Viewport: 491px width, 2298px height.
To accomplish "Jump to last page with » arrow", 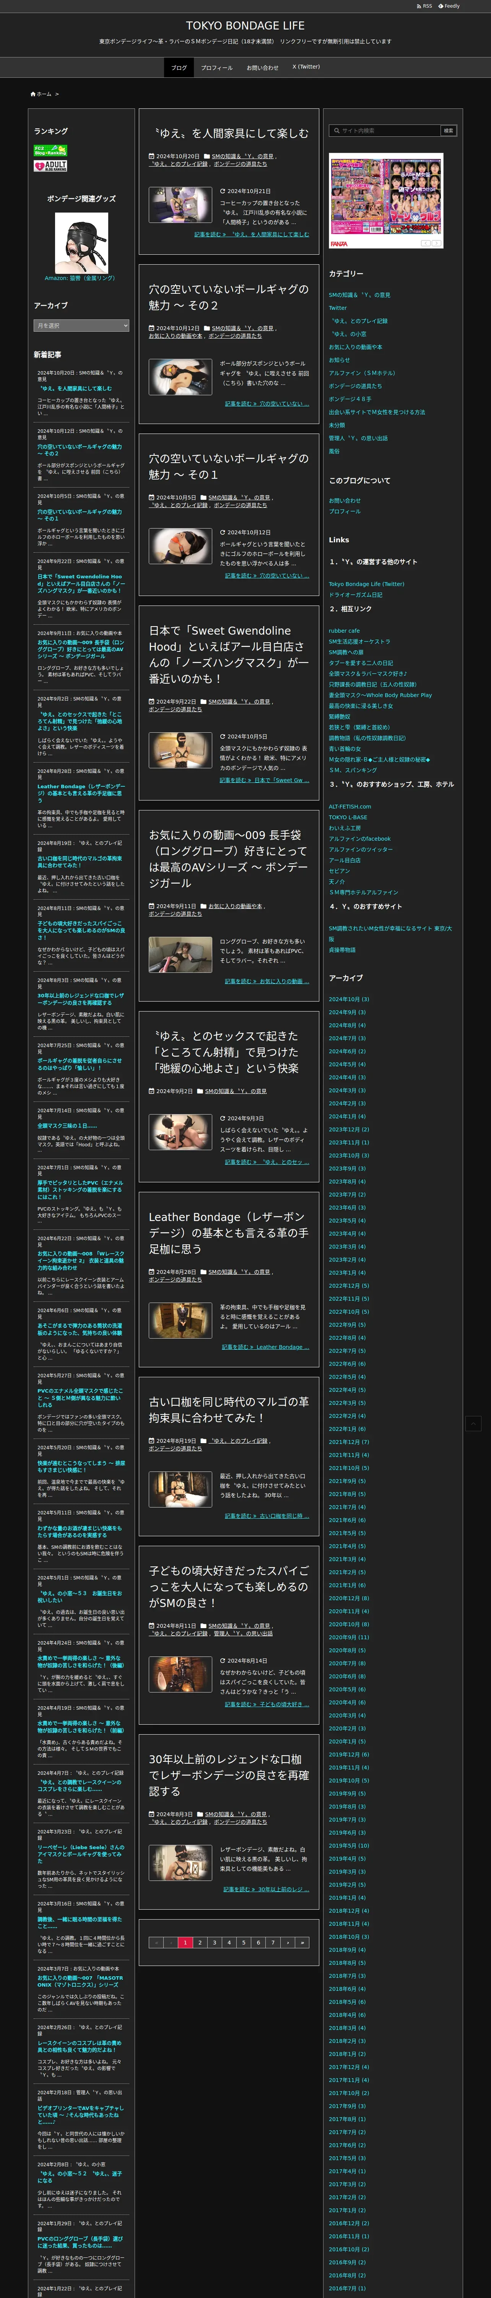I will point(302,1942).
